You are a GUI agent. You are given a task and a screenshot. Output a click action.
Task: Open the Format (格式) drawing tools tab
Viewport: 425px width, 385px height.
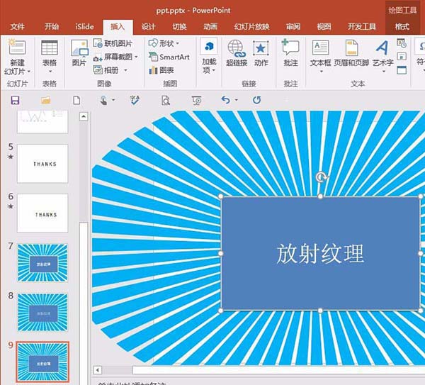(402, 27)
